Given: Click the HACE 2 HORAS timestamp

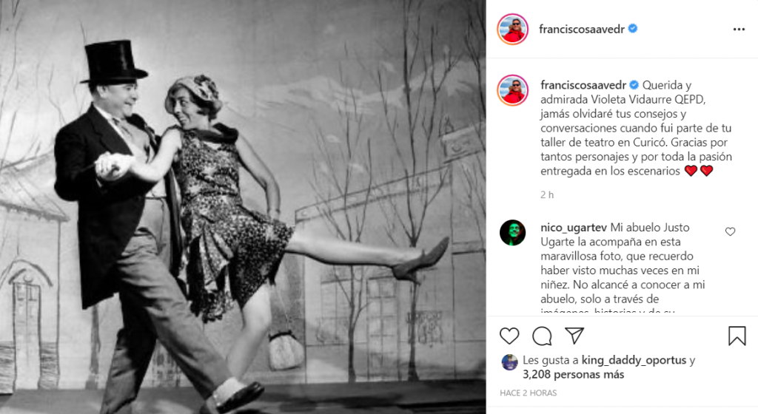Looking at the screenshot, I should tap(528, 393).
